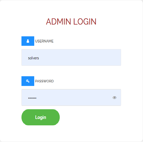Click the blue user profile icon

click(x=28, y=41)
